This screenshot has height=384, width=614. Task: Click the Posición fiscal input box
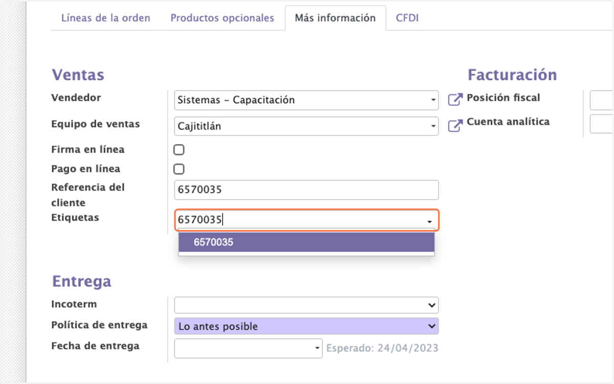(x=602, y=100)
